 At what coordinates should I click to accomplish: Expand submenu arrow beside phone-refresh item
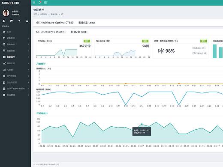click(29, 38)
